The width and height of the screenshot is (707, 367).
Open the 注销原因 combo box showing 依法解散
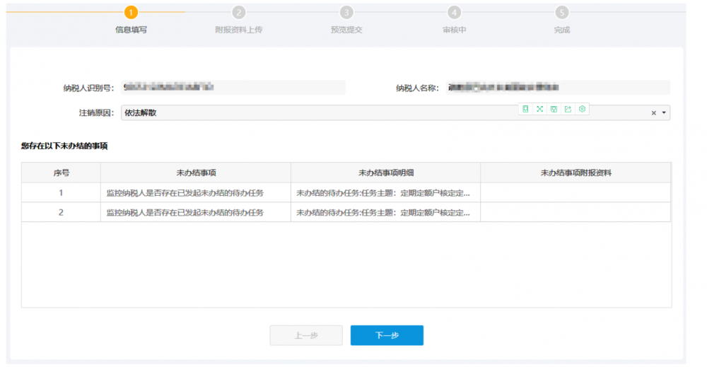[x=318, y=113]
